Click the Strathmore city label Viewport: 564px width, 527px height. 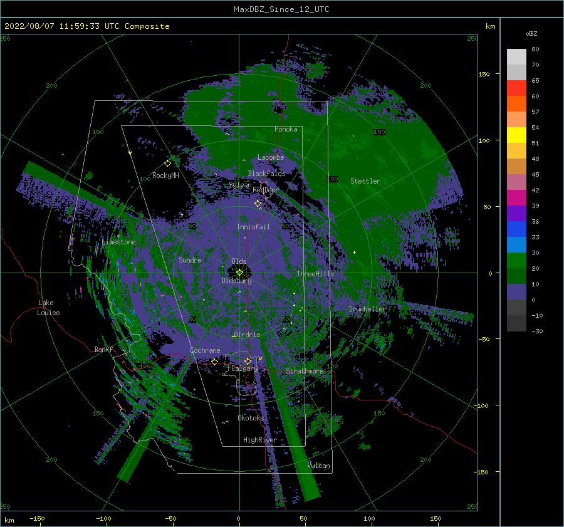tap(305, 371)
